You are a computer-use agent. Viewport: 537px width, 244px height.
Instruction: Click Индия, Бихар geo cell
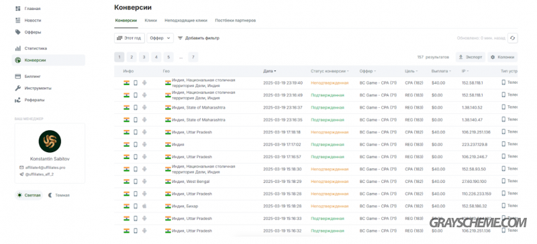[x=181, y=206]
